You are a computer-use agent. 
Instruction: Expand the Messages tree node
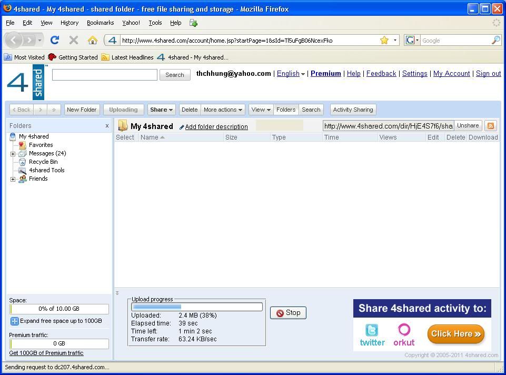[13, 154]
